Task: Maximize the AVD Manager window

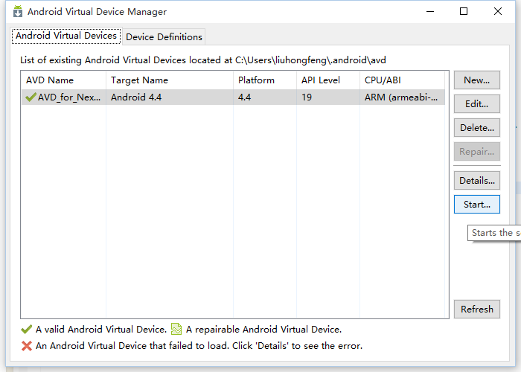Action: tap(464, 11)
